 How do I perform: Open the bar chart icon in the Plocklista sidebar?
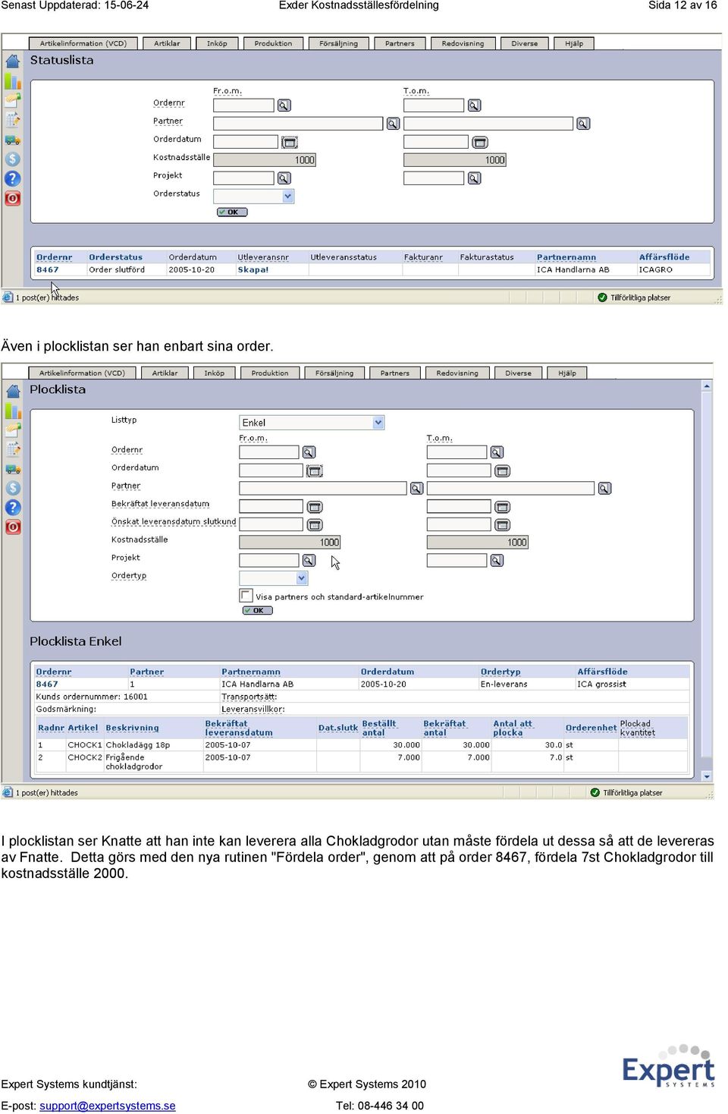(x=13, y=411)
